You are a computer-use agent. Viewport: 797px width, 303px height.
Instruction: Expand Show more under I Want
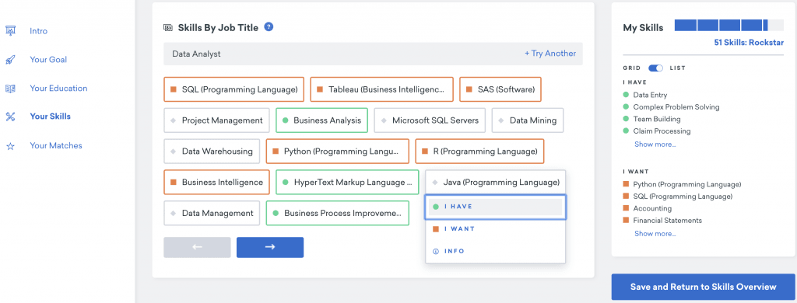pos(655,234)
